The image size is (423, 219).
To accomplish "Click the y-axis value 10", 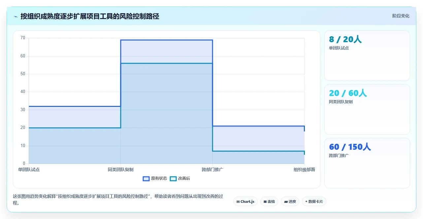I will 23,146.
